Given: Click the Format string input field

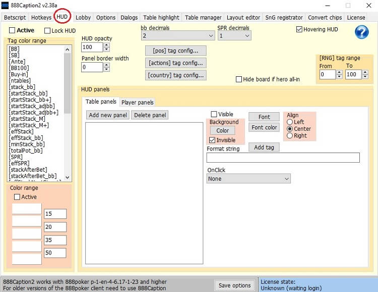Looking at the screenshot, I should (283, 158).
